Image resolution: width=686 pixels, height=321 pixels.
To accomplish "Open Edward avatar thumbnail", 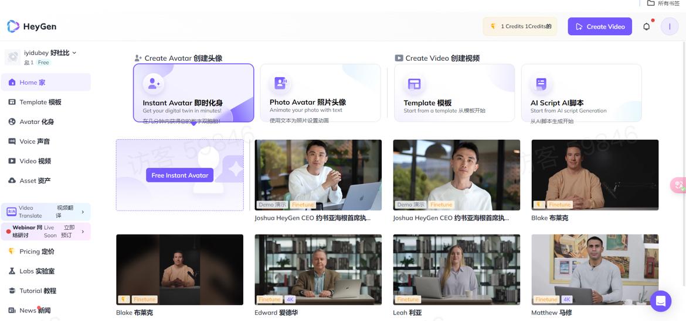I will tap(318, 270).
